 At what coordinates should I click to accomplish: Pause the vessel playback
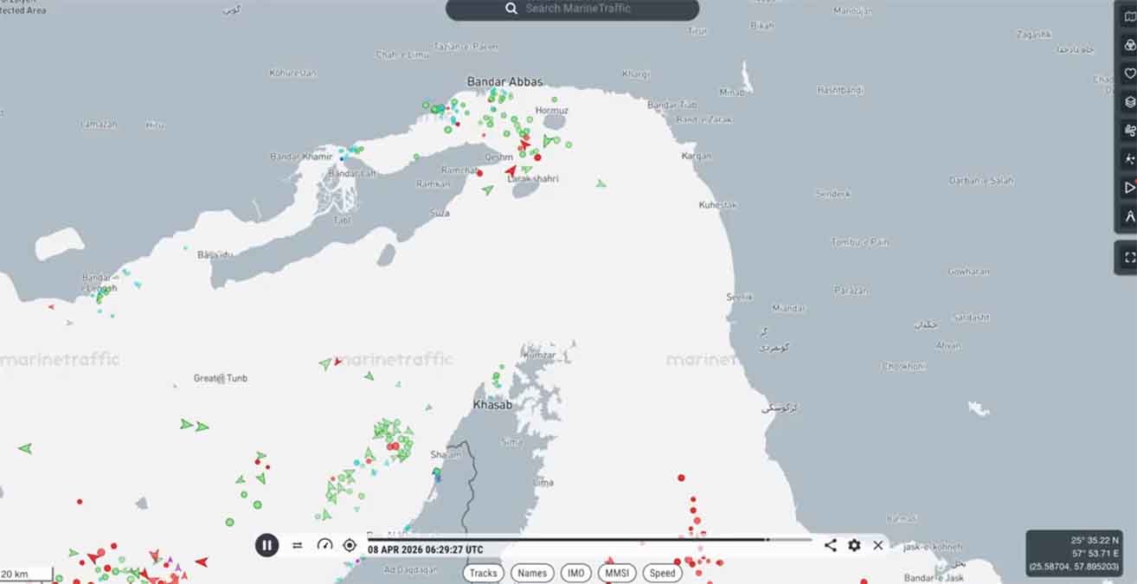tap(267, 545)
